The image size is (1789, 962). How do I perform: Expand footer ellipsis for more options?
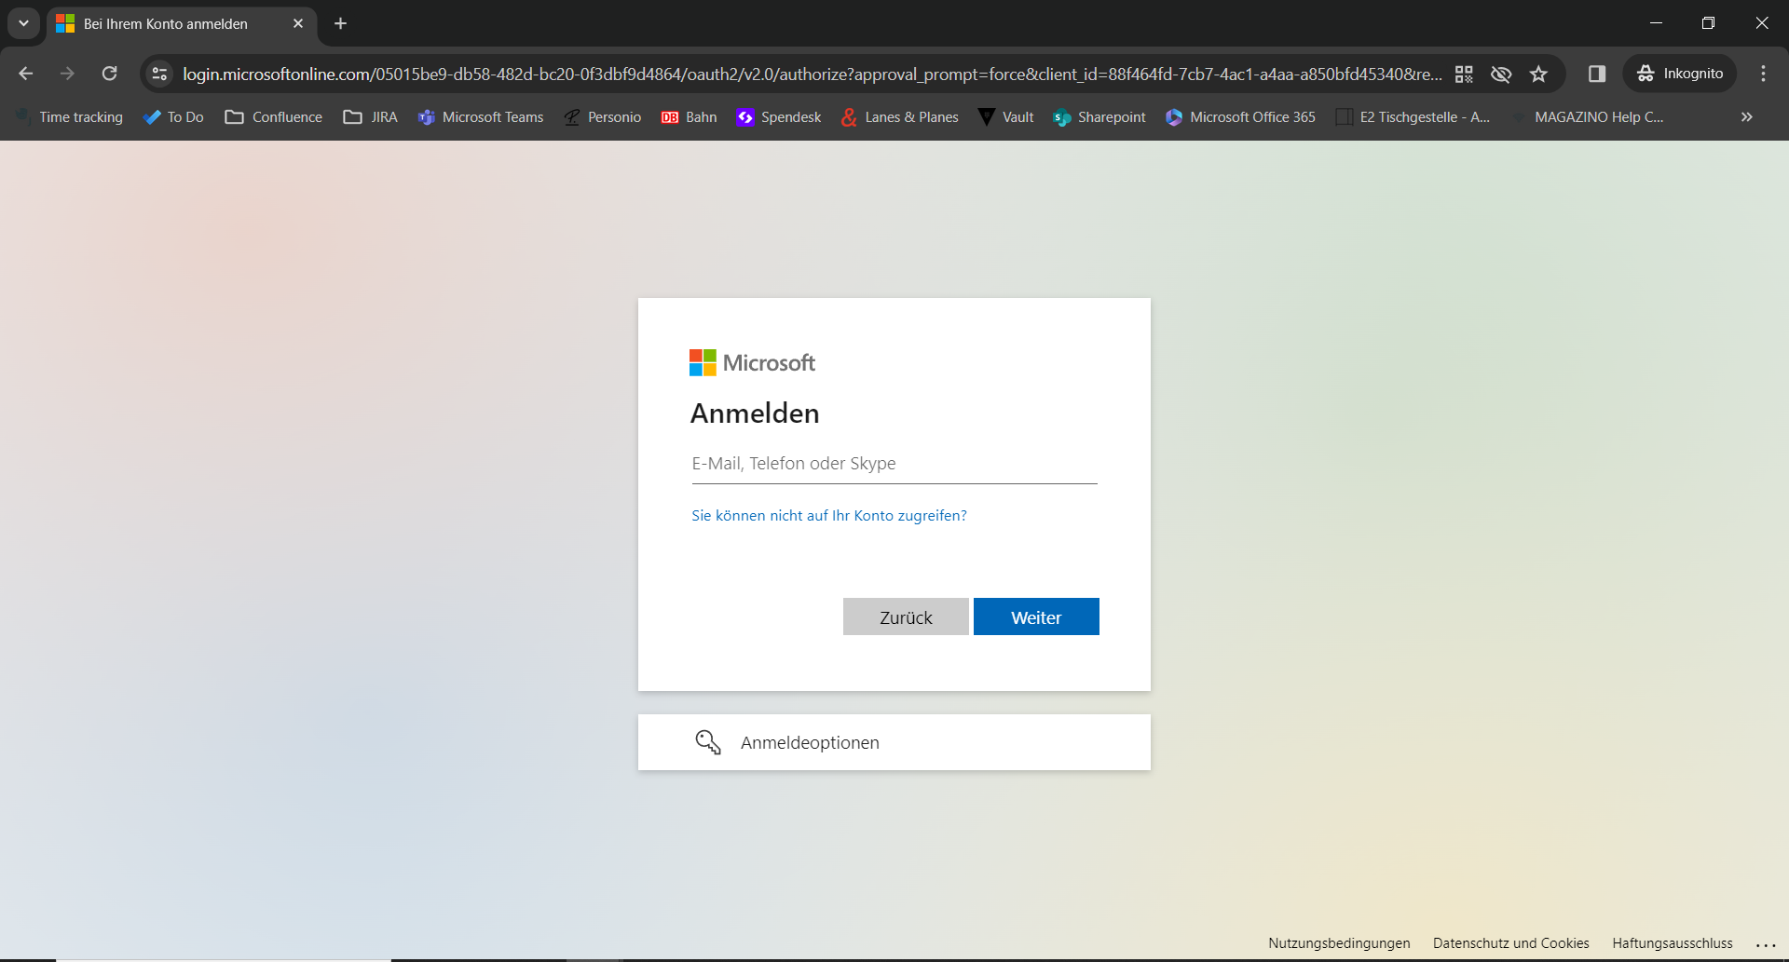coord(1765,944)
